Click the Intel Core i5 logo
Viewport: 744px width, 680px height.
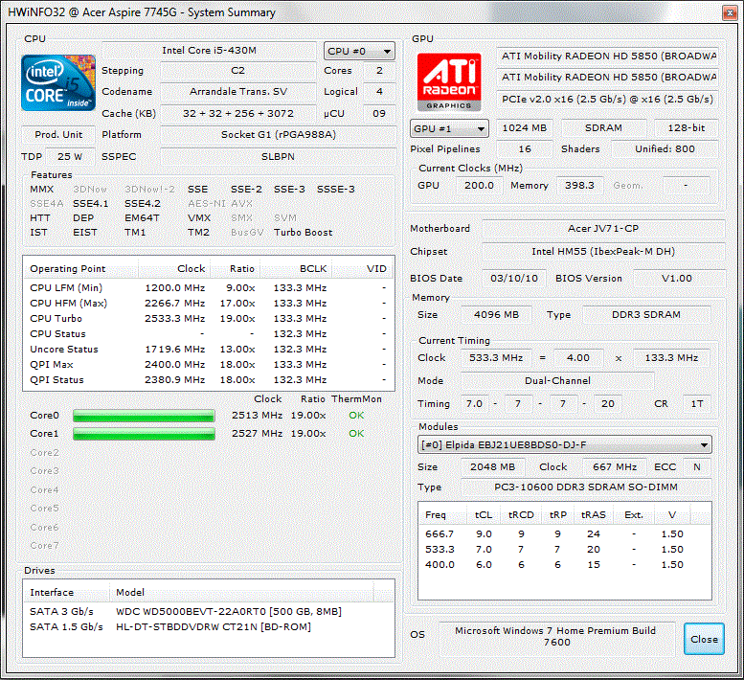click(58, 82)
